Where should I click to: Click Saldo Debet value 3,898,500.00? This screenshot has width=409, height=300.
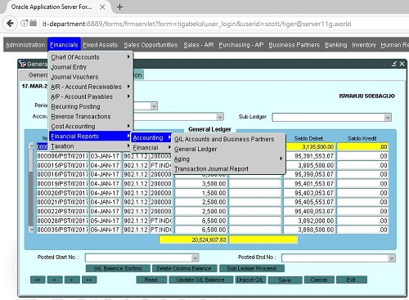(x=309, y=230)
